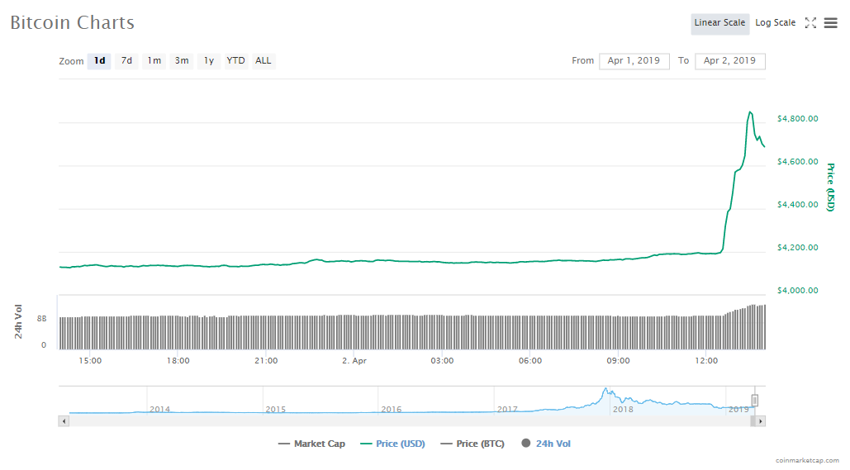Click the navigator right scroll arrow
The width and height of the screenshot is (850, 470).
761,421
